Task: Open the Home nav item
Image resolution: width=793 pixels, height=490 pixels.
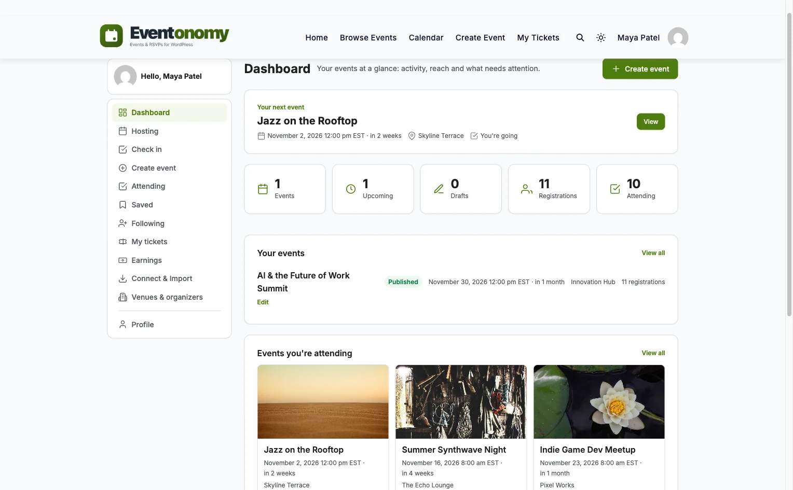Action: [317, 37]
